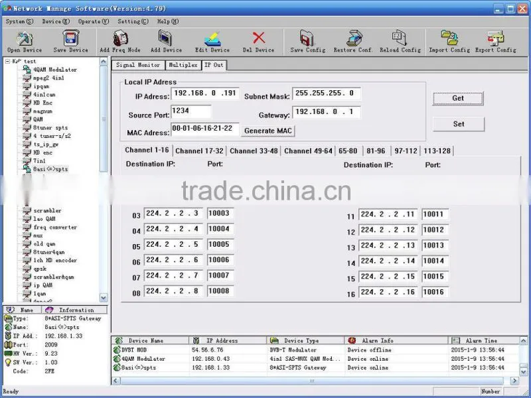The image size is (531, 398).
Task: Open the Channel 17-32 tab
Action: tap(200, 151)
